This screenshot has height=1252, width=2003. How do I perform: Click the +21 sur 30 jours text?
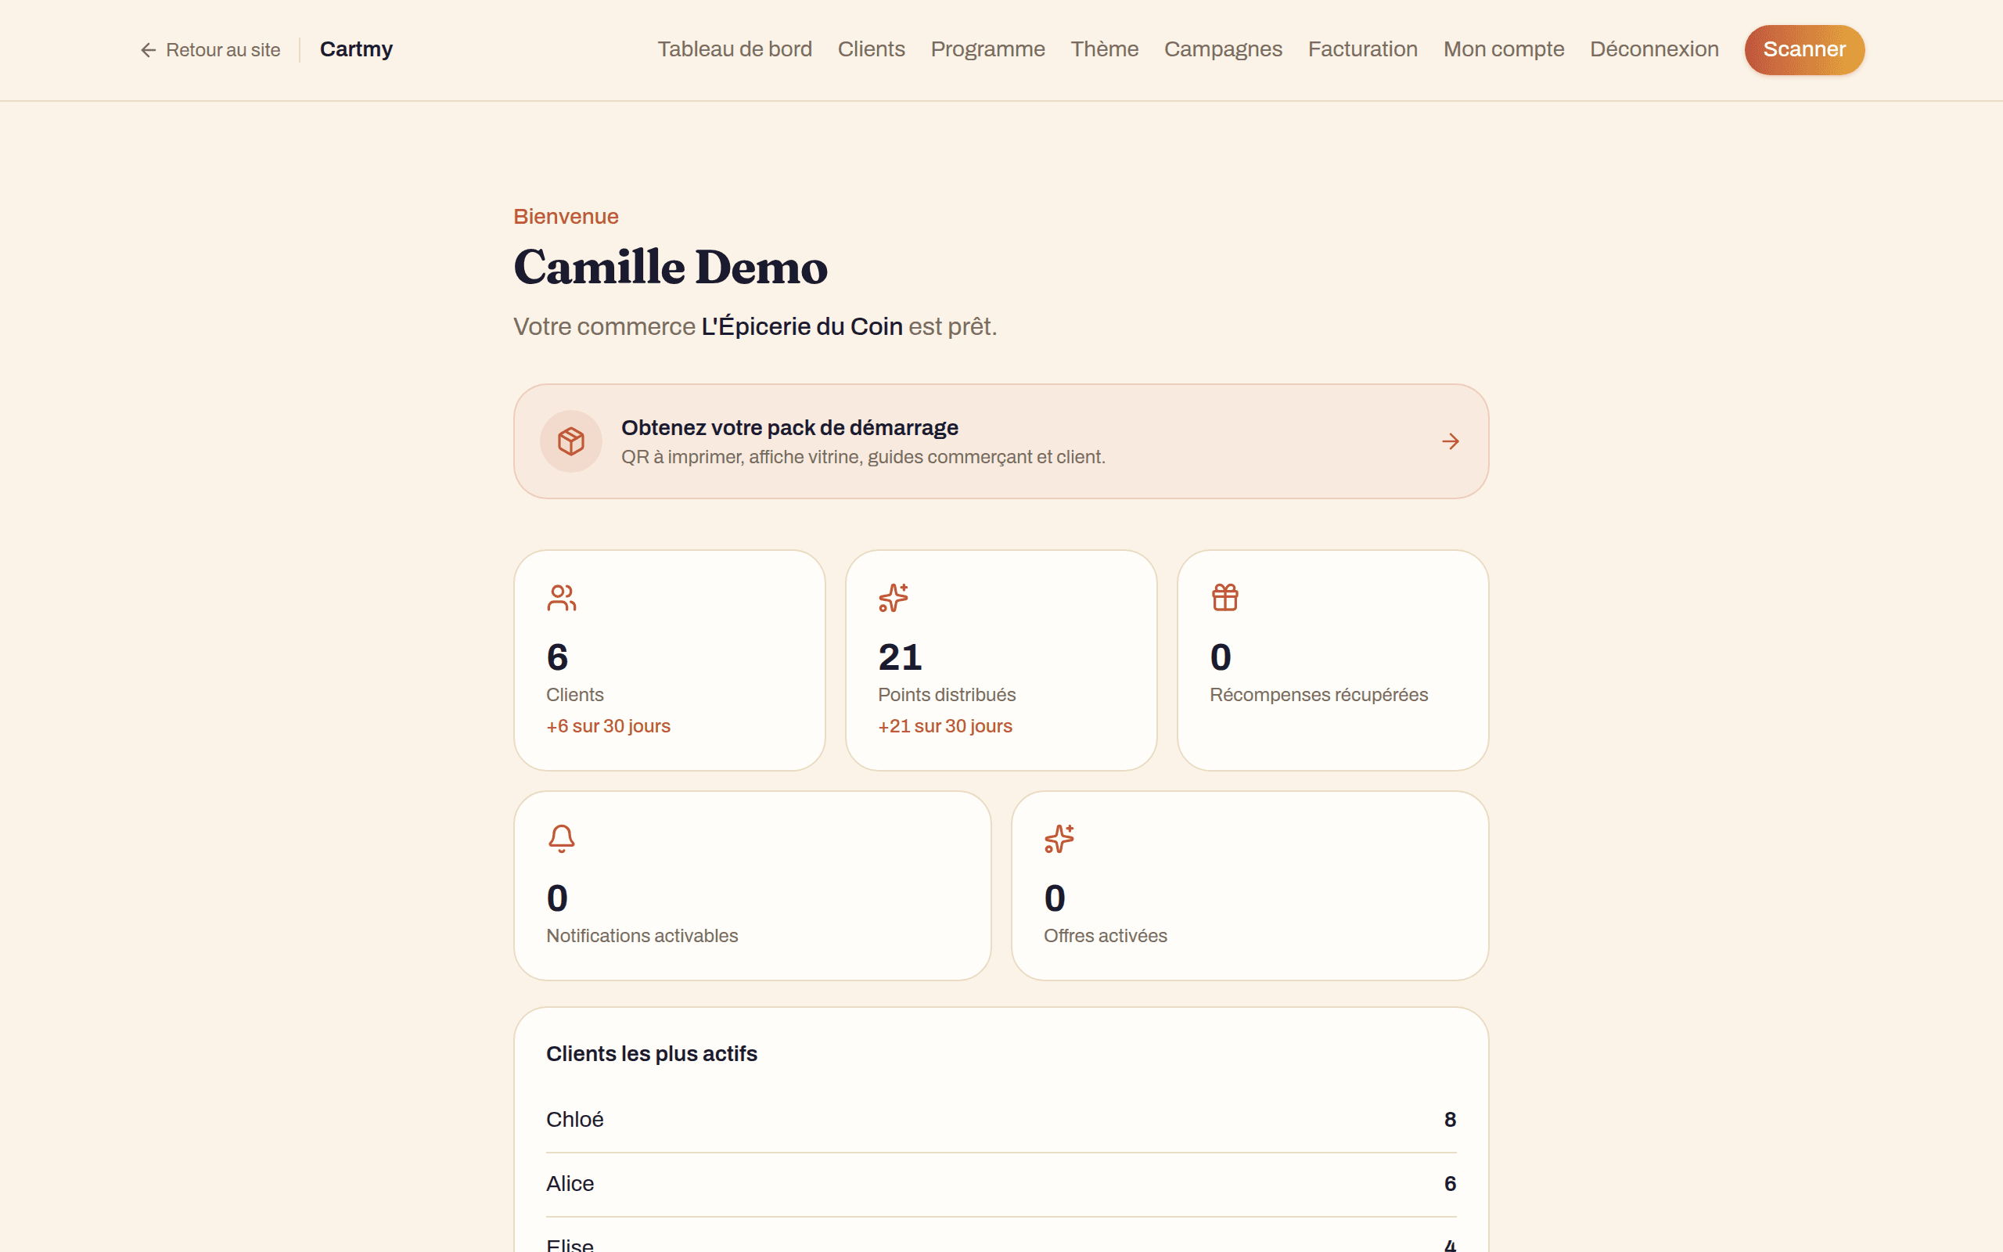[945, 726]
